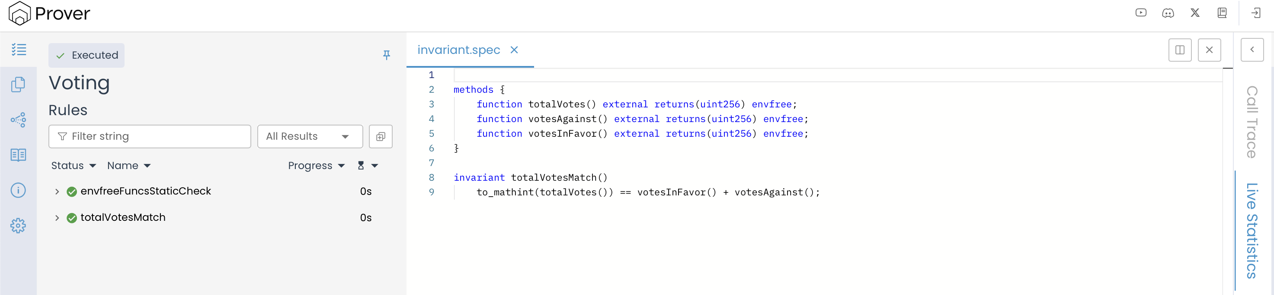Open the rules list sidebar icon

click(x=19, y=49)
